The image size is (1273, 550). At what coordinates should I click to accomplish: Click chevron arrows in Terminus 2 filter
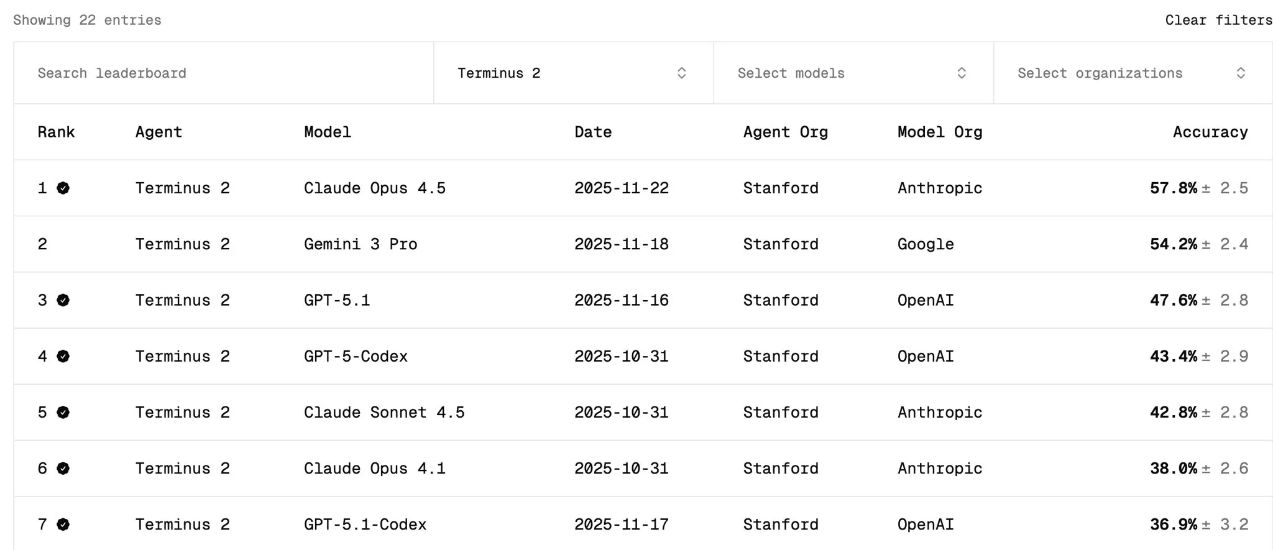click(x=681, y=73)
